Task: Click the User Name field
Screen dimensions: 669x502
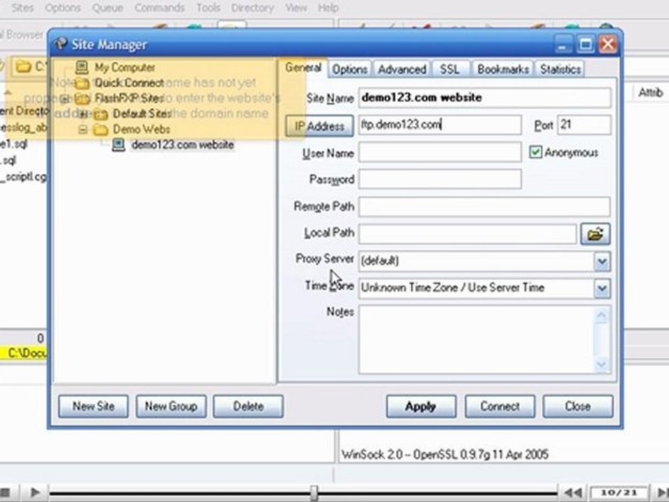Action: [440, 153]
